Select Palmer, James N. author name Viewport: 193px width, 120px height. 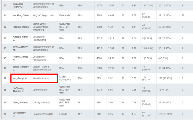pyautogui.click(x=21, y=58)
